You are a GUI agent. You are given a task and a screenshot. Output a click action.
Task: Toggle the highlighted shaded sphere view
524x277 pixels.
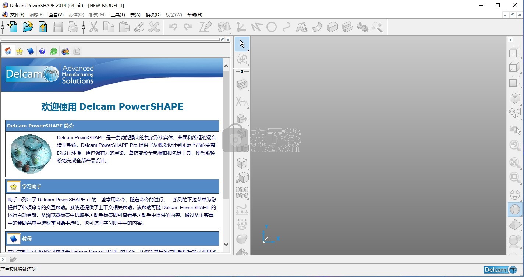tap(514, 210)
